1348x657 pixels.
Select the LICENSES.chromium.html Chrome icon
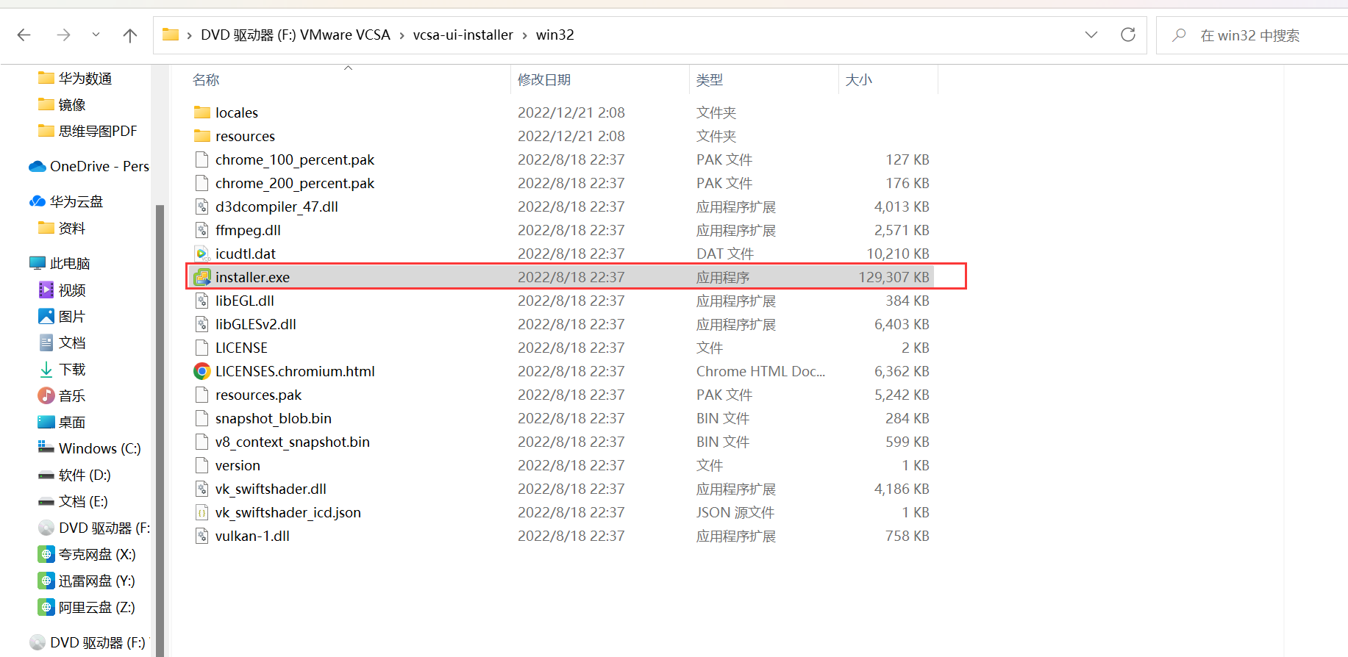click(202, 371)
